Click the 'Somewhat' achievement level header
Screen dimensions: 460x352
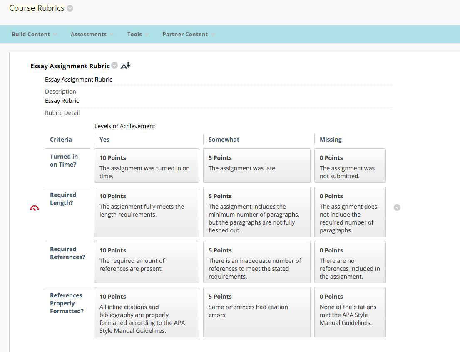(224, 140)
